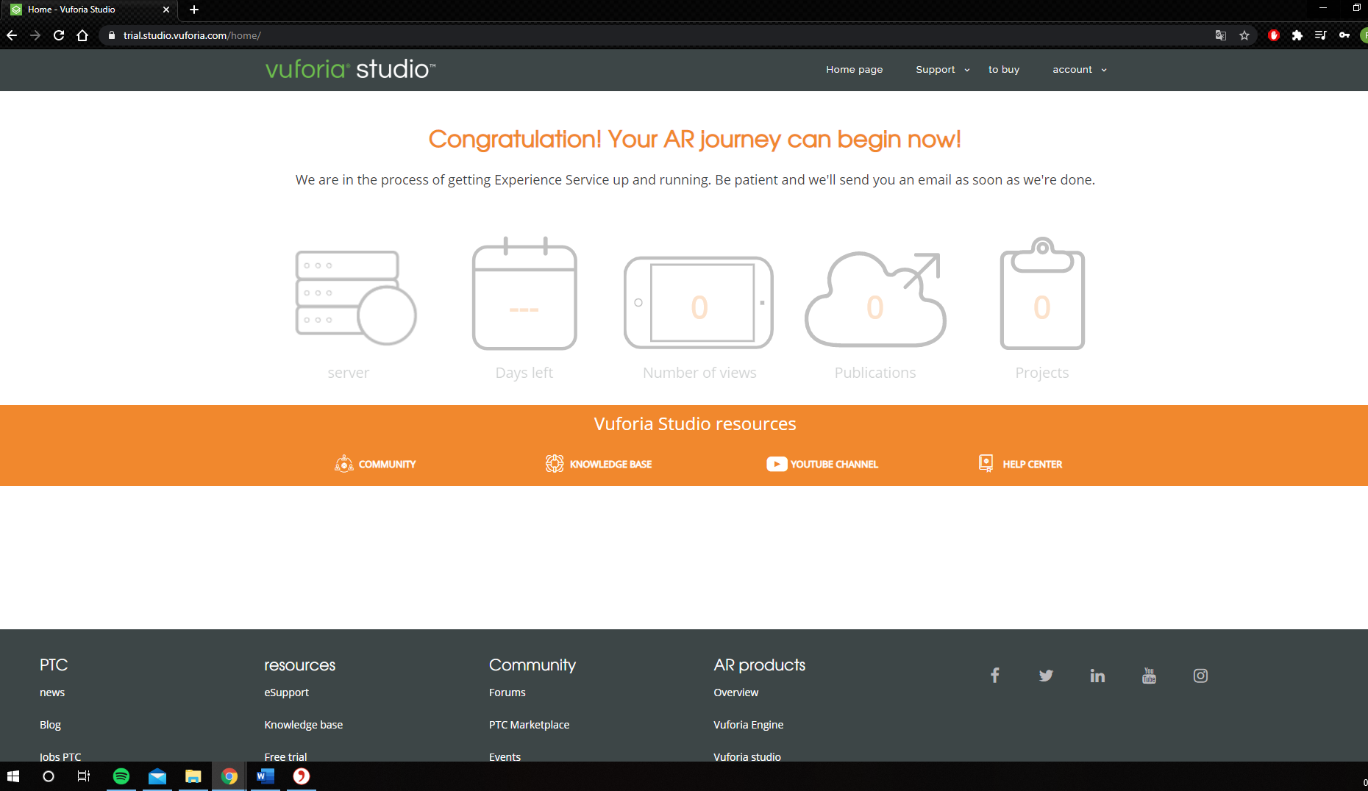Visit PTC's Facebook page via footer icon
Screen dimensions: 1368x791
pyautogui.click(x=994, y=675)
